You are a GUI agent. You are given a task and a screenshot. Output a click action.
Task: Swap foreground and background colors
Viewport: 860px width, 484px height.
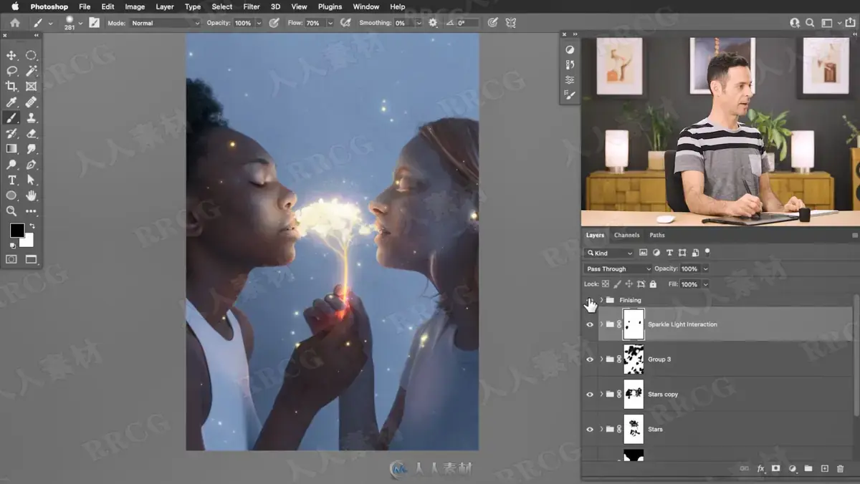coord(31,226)
